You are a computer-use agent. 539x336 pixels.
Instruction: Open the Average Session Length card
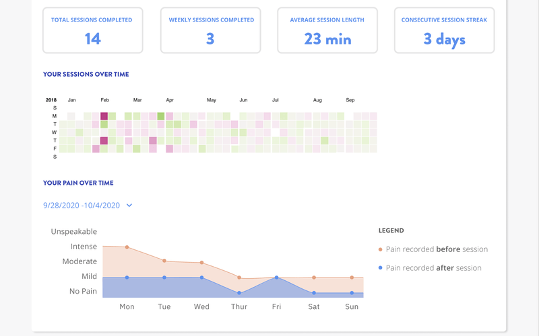click(327, 30)
